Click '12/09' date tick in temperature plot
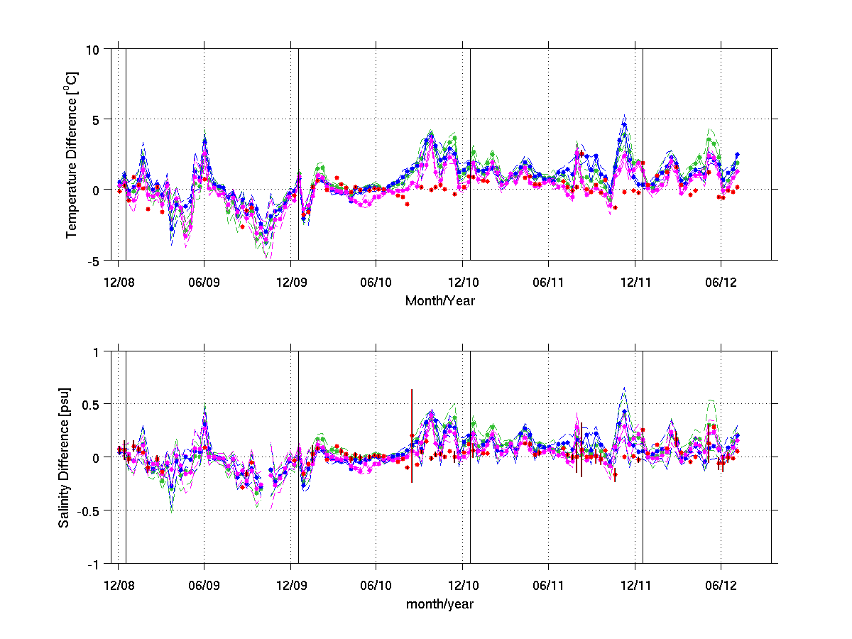 pyautogui.click(x=290, y=282)
